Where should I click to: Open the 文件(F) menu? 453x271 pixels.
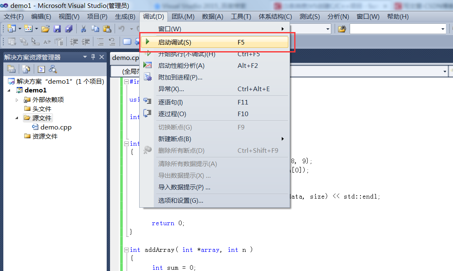(14, 17)
